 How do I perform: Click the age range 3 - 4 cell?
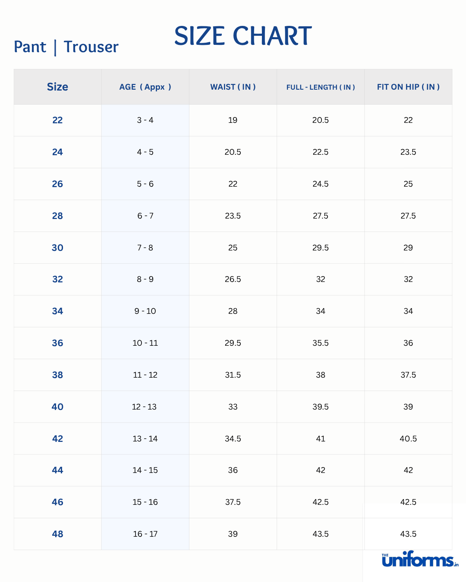tap(145, 120)
